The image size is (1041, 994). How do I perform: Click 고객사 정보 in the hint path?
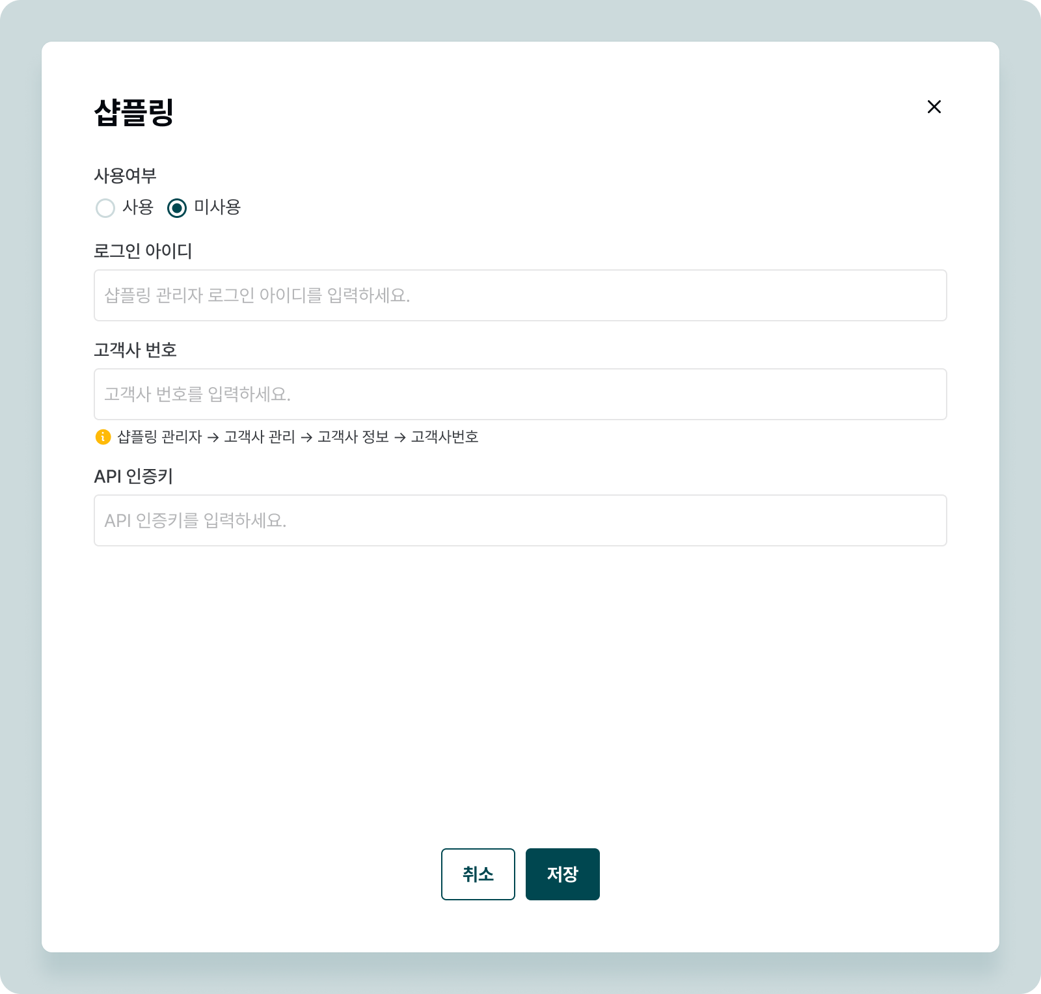coord(353,437)
